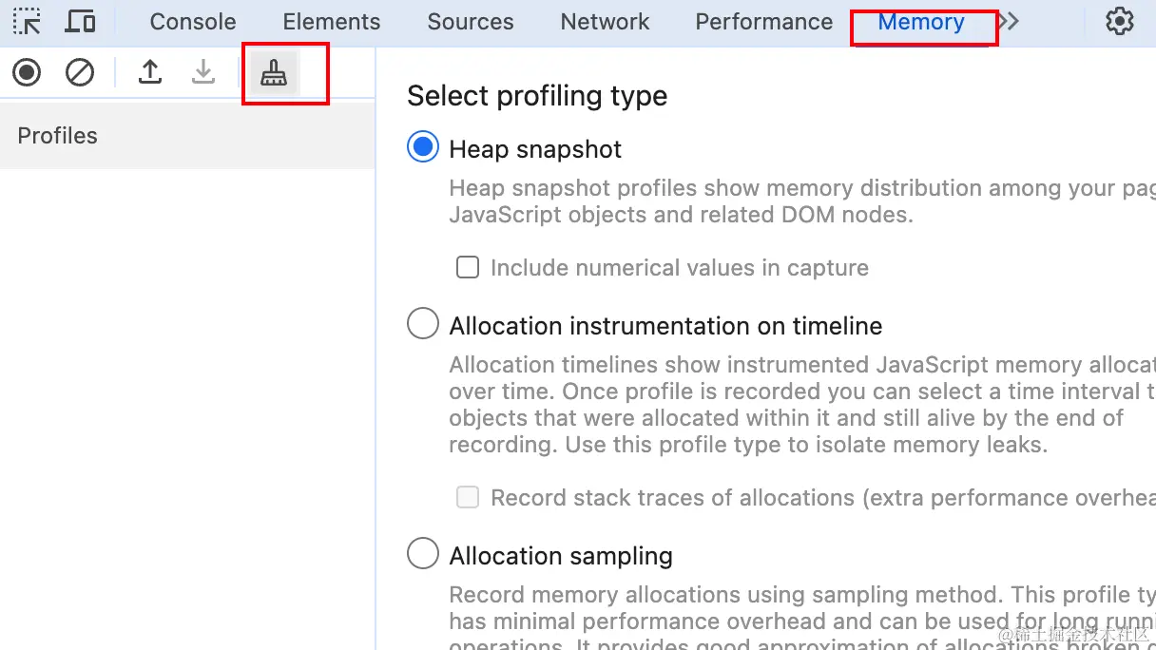Toggle the device toolbar icon
This screenshot has height=650, width=1156.
click(x=81, y=21)
